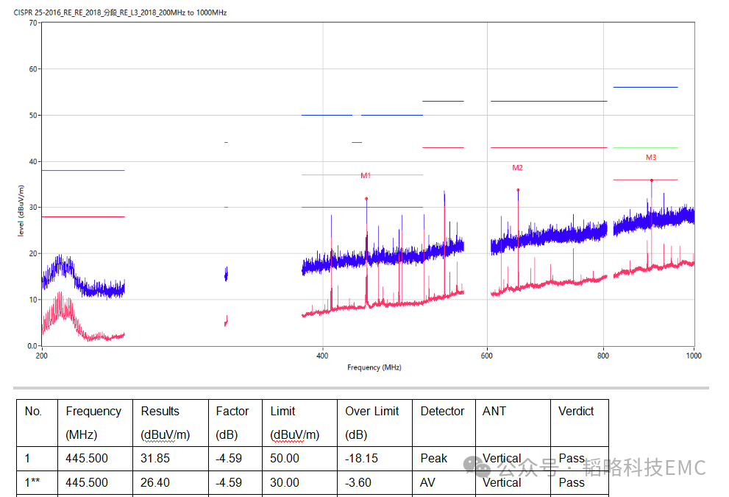729x497 pixels.
Task: Select the red peak dot below M2
Action: pyautogui.click(x=518, y=190)
